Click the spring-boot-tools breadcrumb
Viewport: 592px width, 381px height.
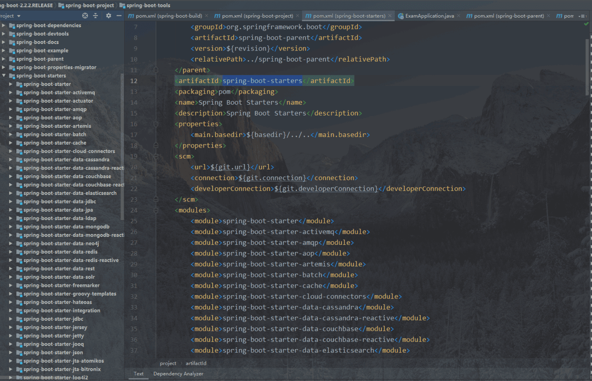[145, 5]
